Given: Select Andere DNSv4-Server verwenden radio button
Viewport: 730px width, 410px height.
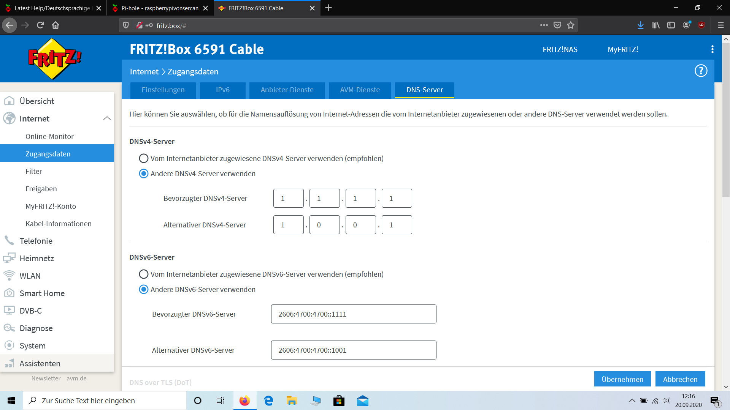Looking at the screenshot, I should pyautogui.click(x=143, y=173).
